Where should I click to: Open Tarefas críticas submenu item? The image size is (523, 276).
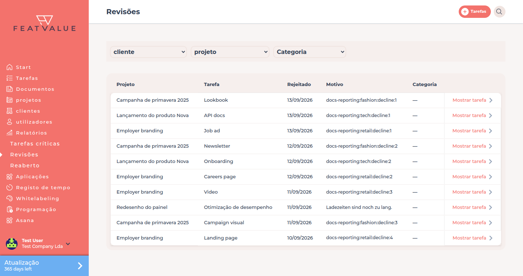click(x=35, y=144)
